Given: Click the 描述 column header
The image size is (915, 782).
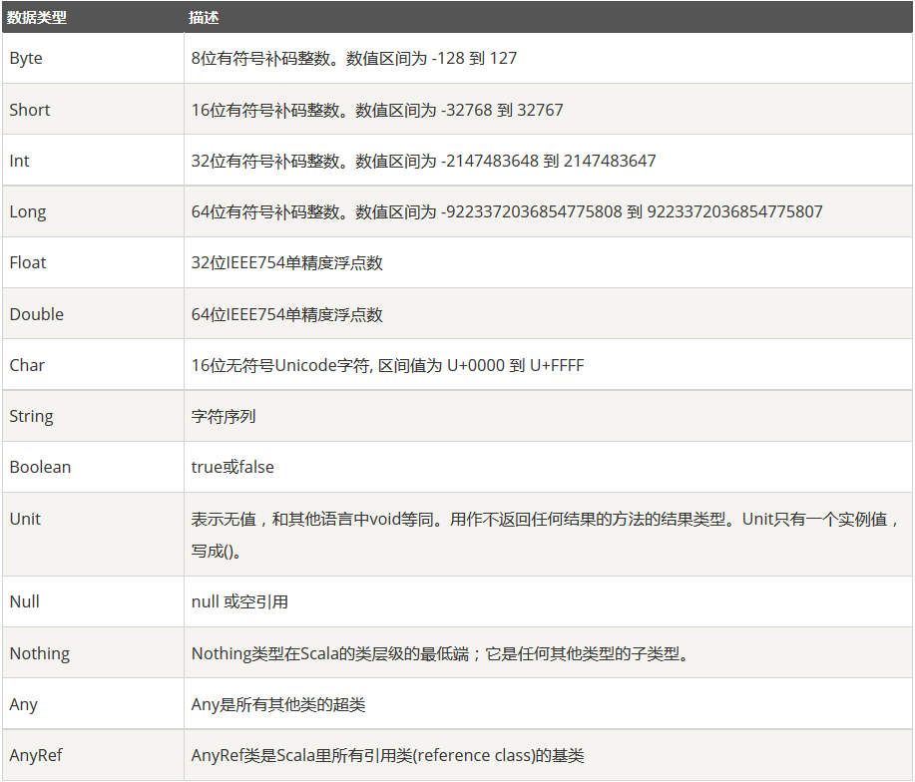Looking at the screenshot, I should pos(549,17).
